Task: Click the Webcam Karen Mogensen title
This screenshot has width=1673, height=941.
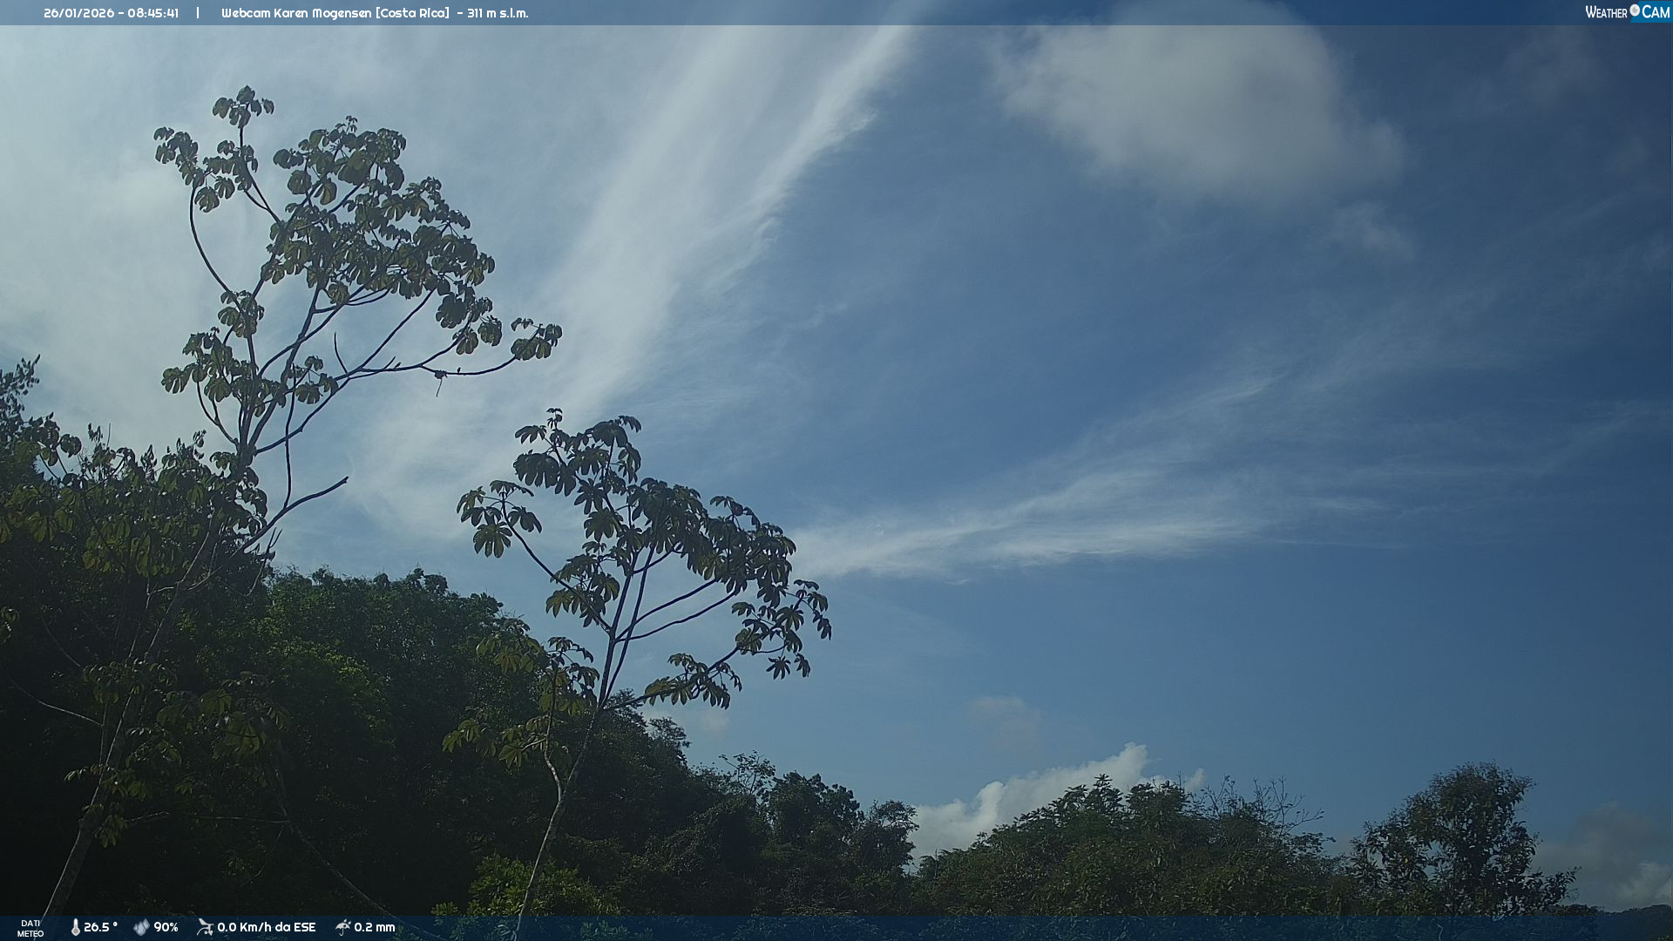Action: click(x=296, y=13)
